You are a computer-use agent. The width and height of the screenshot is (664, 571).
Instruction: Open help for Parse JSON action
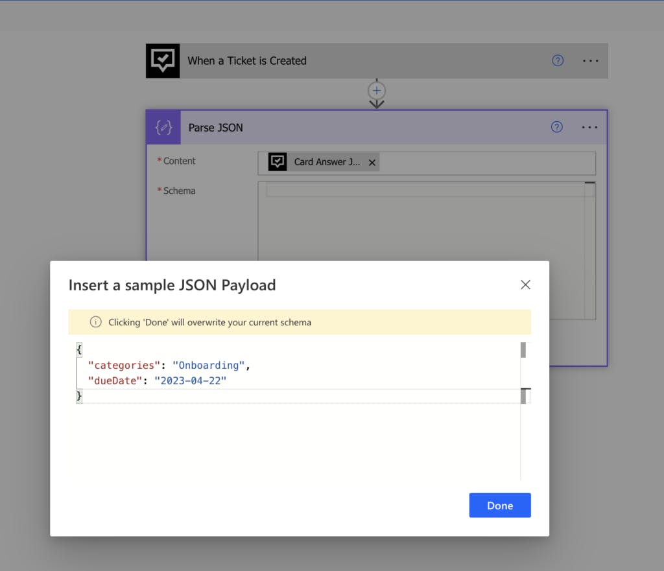tap(557, 127)
